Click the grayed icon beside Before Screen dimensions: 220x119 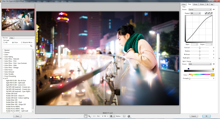[x=124, y=116]
